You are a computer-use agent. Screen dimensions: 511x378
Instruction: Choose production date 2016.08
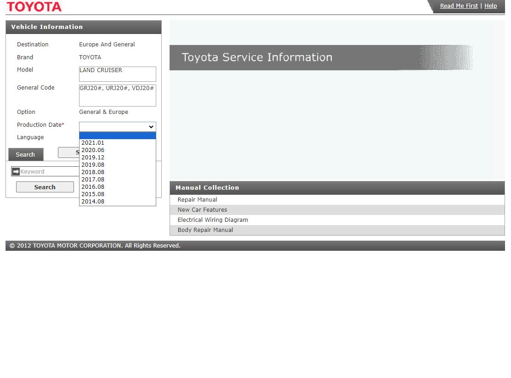117,187
